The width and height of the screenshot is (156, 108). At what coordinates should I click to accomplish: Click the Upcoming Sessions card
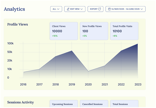pos(64,104)
